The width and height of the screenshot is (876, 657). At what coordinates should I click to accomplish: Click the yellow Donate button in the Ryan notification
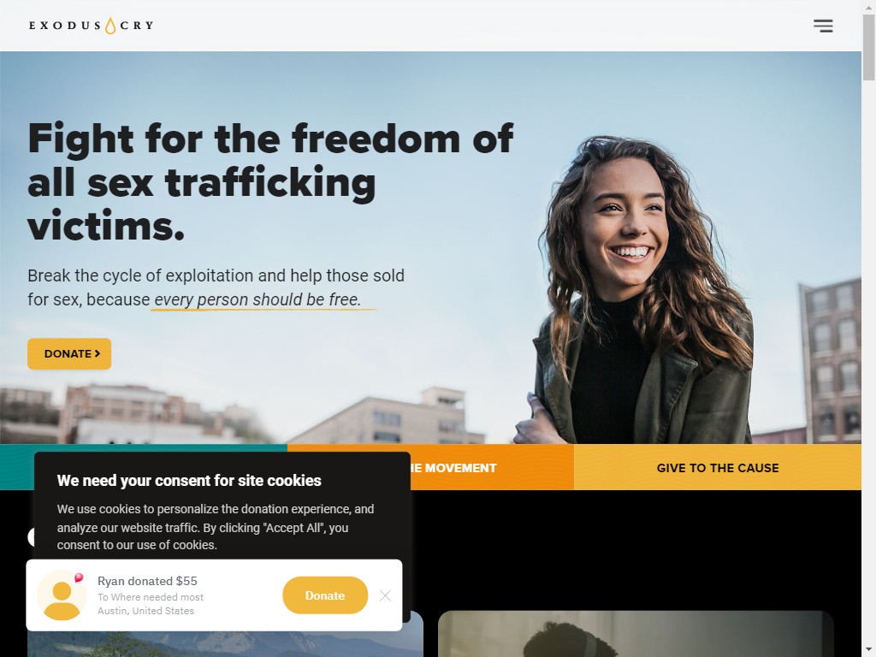[x=325, y=595]
